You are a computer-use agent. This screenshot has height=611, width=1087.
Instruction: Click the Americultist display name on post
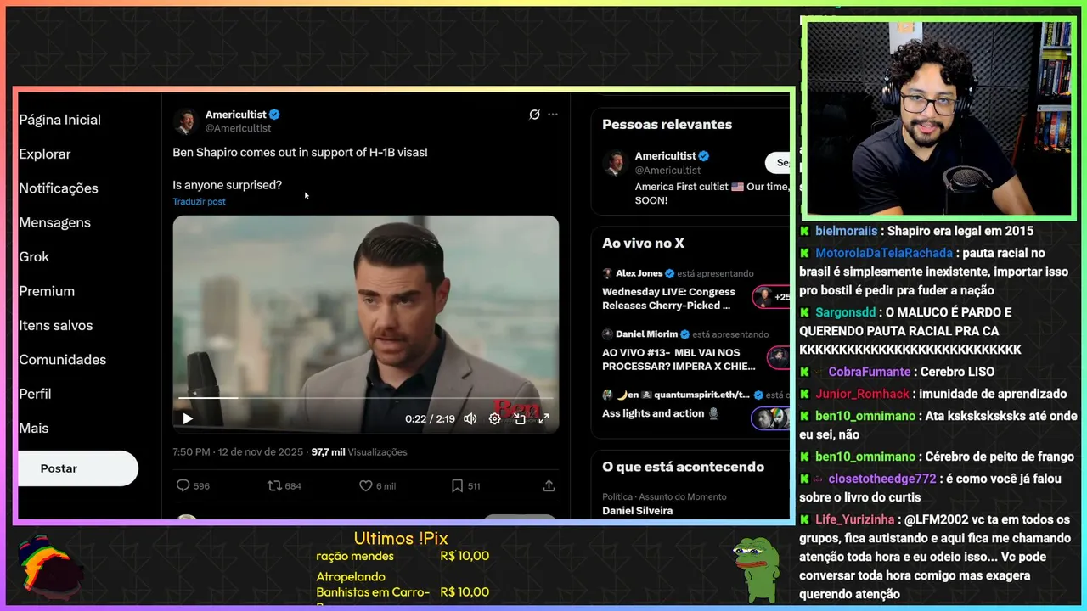(x=236, y=115)
